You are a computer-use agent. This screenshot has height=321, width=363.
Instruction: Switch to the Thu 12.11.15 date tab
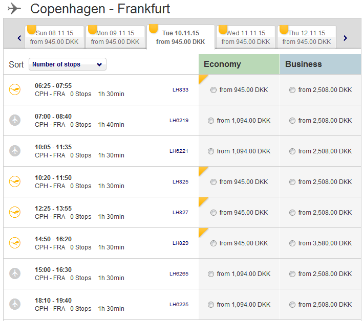[x=307, y=37]
